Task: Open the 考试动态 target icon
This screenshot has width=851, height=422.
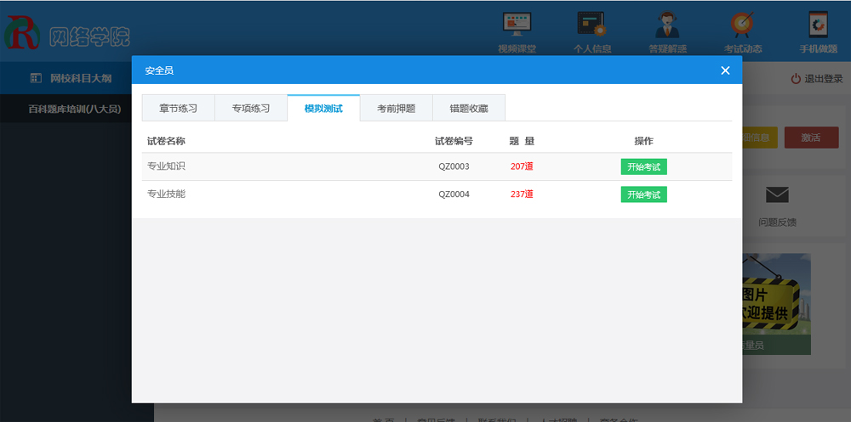Action: 742,25
